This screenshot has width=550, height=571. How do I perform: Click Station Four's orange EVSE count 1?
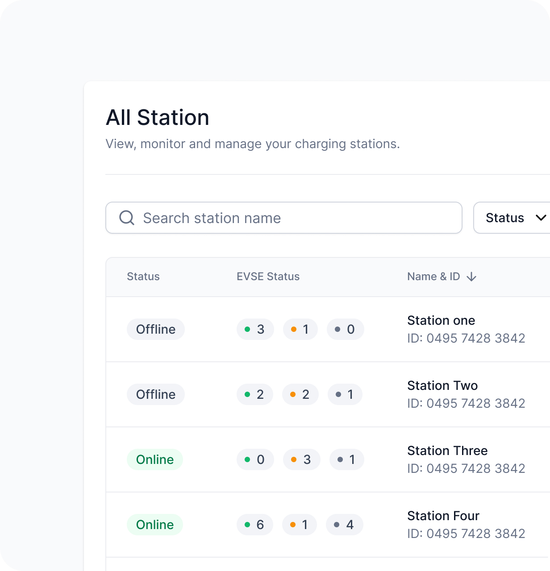tap(300, 525)
